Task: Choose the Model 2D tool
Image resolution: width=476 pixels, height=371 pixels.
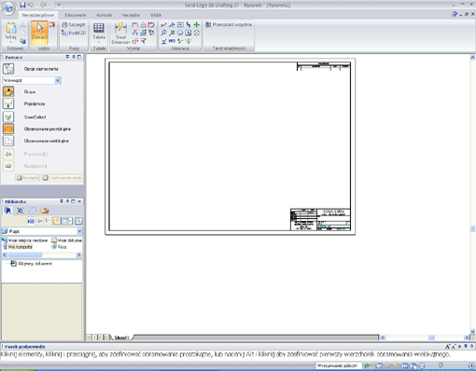Action: [x=74, y=33]
